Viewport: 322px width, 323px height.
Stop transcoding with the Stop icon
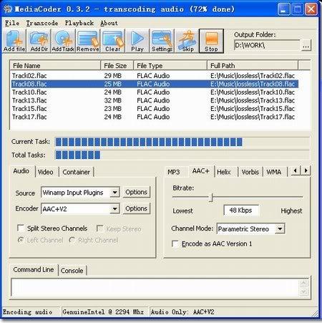pos(211,41)
